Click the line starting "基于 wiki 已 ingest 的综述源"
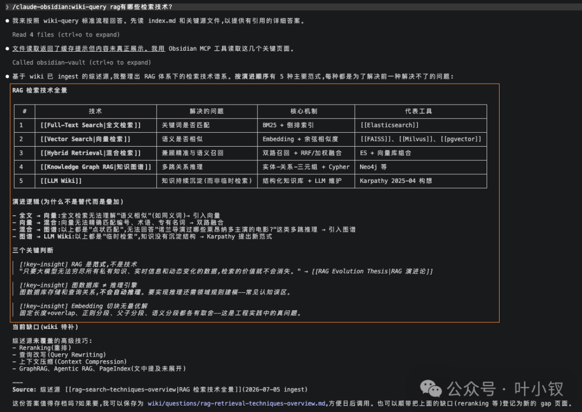Screen dimensions: 582x412 click(233, 77)
